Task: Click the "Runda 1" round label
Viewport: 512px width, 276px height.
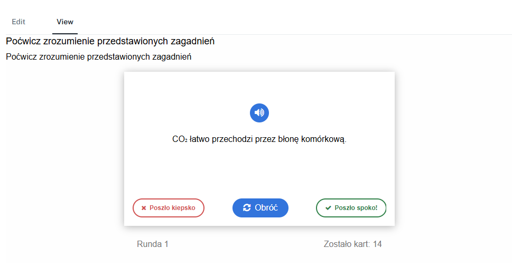Action: 153,244
